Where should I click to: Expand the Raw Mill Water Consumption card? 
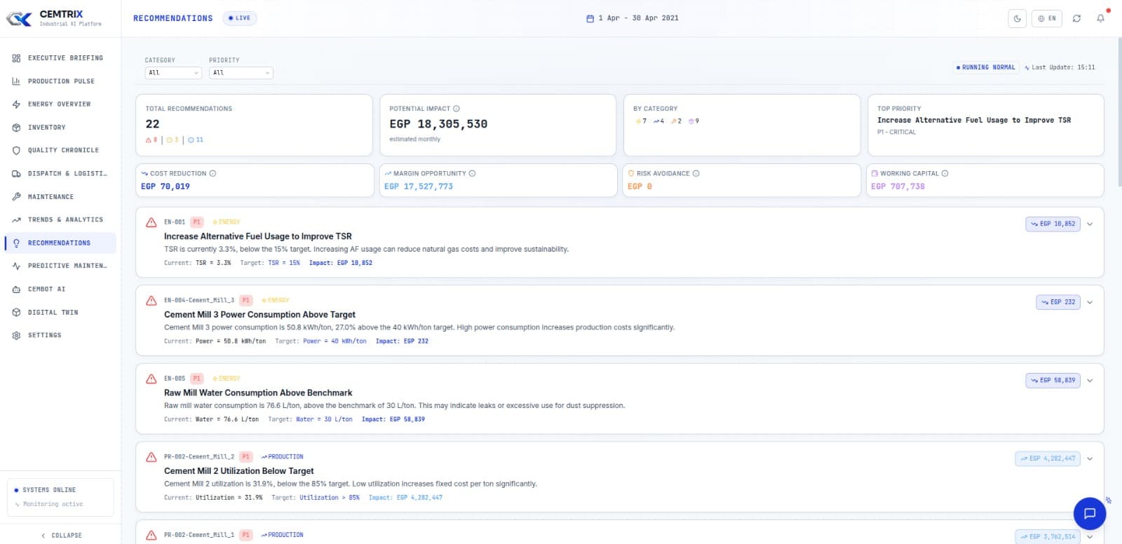click(1090, 381)
